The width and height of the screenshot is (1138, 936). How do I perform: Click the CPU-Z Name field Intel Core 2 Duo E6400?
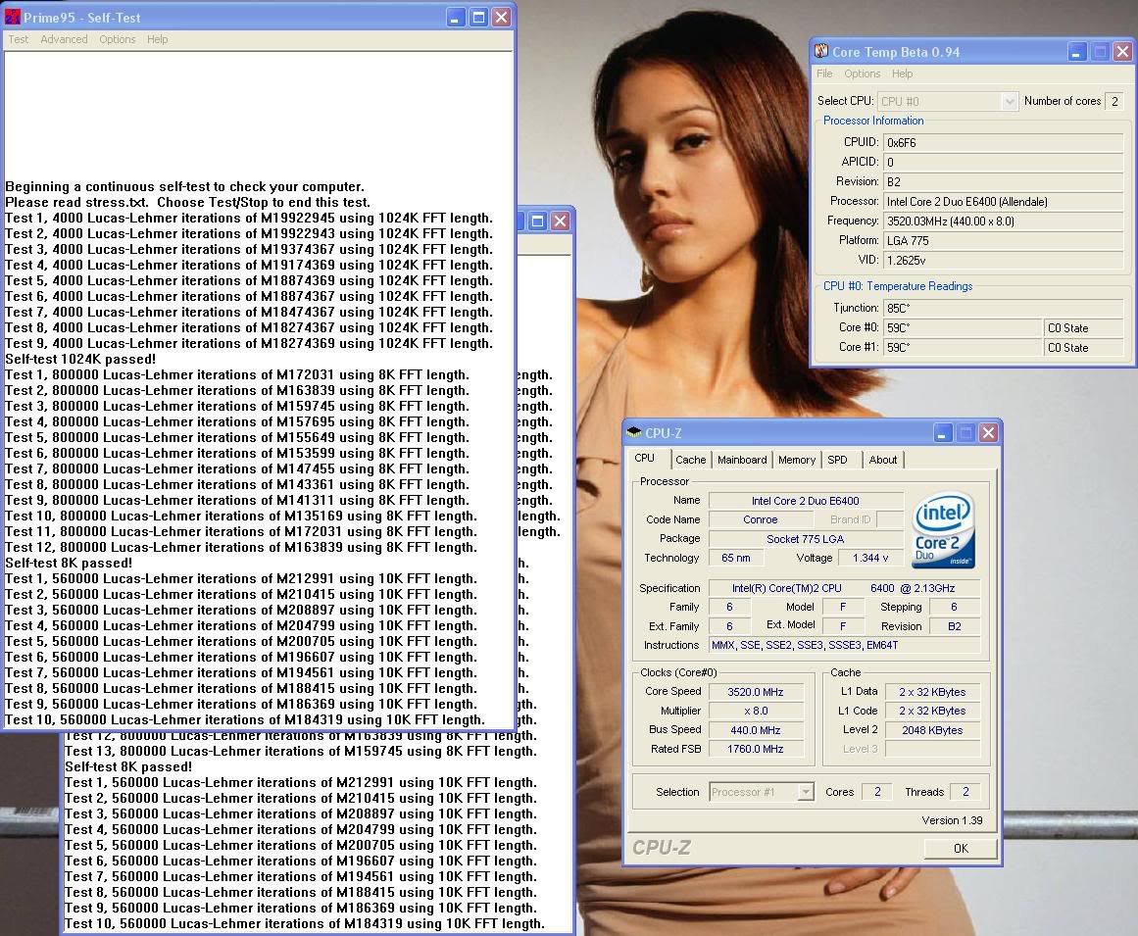click(806, 501)
